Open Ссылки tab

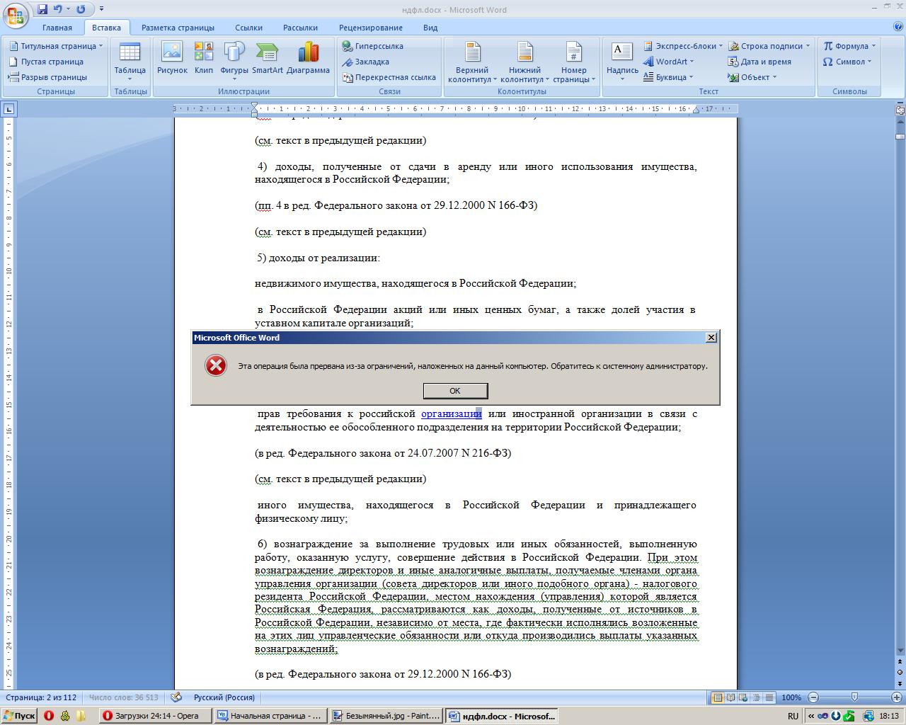tap(248, 28)
